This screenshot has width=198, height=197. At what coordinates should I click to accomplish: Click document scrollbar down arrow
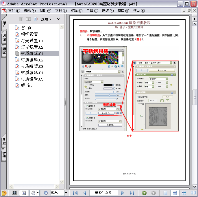pyautogui.click(x=195, y=187)
